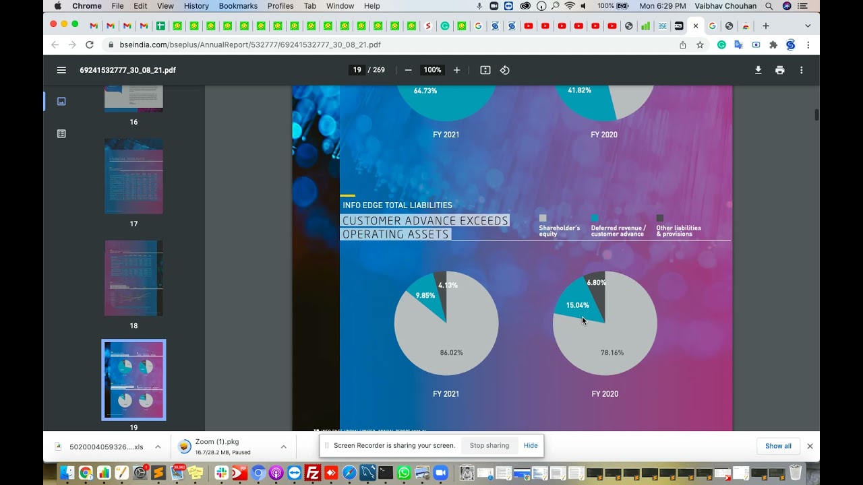Image resolution: width=863 pixels, height=485 pixels.
Task: Hide the screen sharing notice
Action: pyautogui.click(x=531, y=445)
